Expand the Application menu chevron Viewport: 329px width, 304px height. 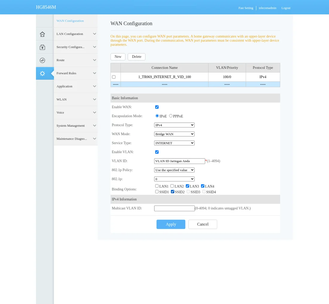(x=95, y=86)
